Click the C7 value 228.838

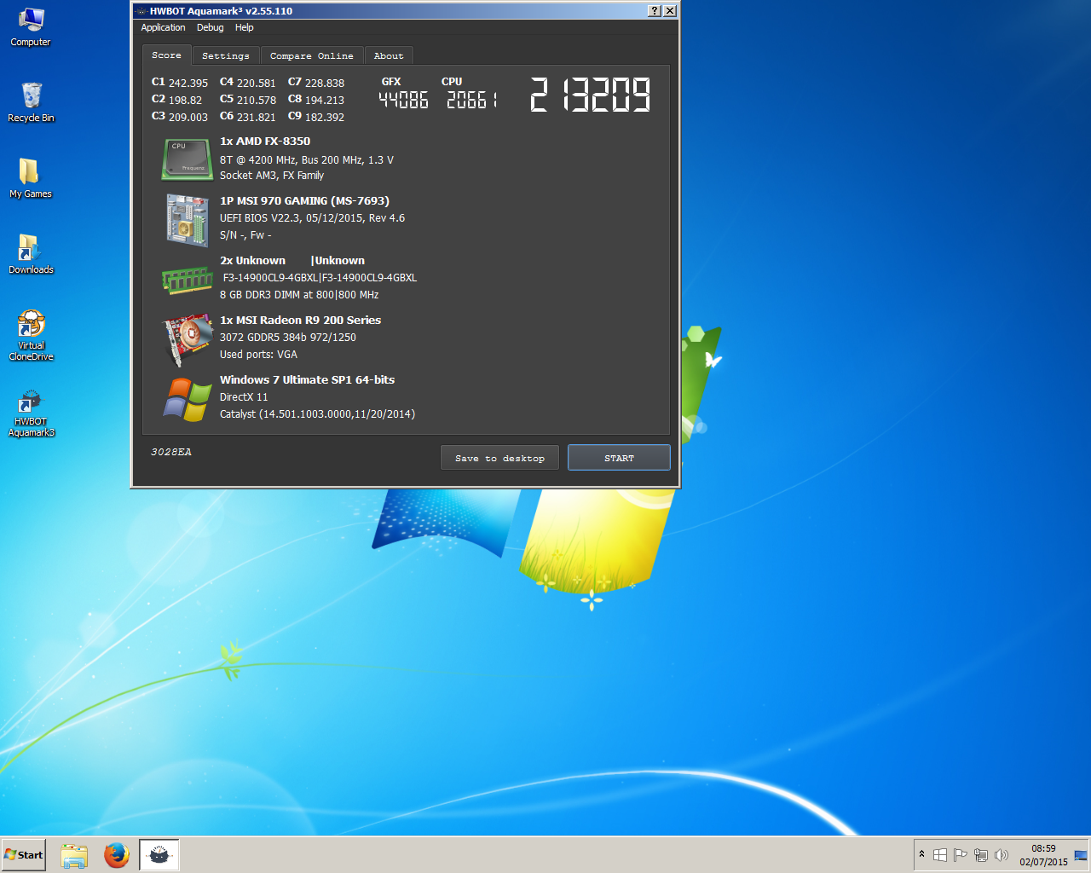325,83
